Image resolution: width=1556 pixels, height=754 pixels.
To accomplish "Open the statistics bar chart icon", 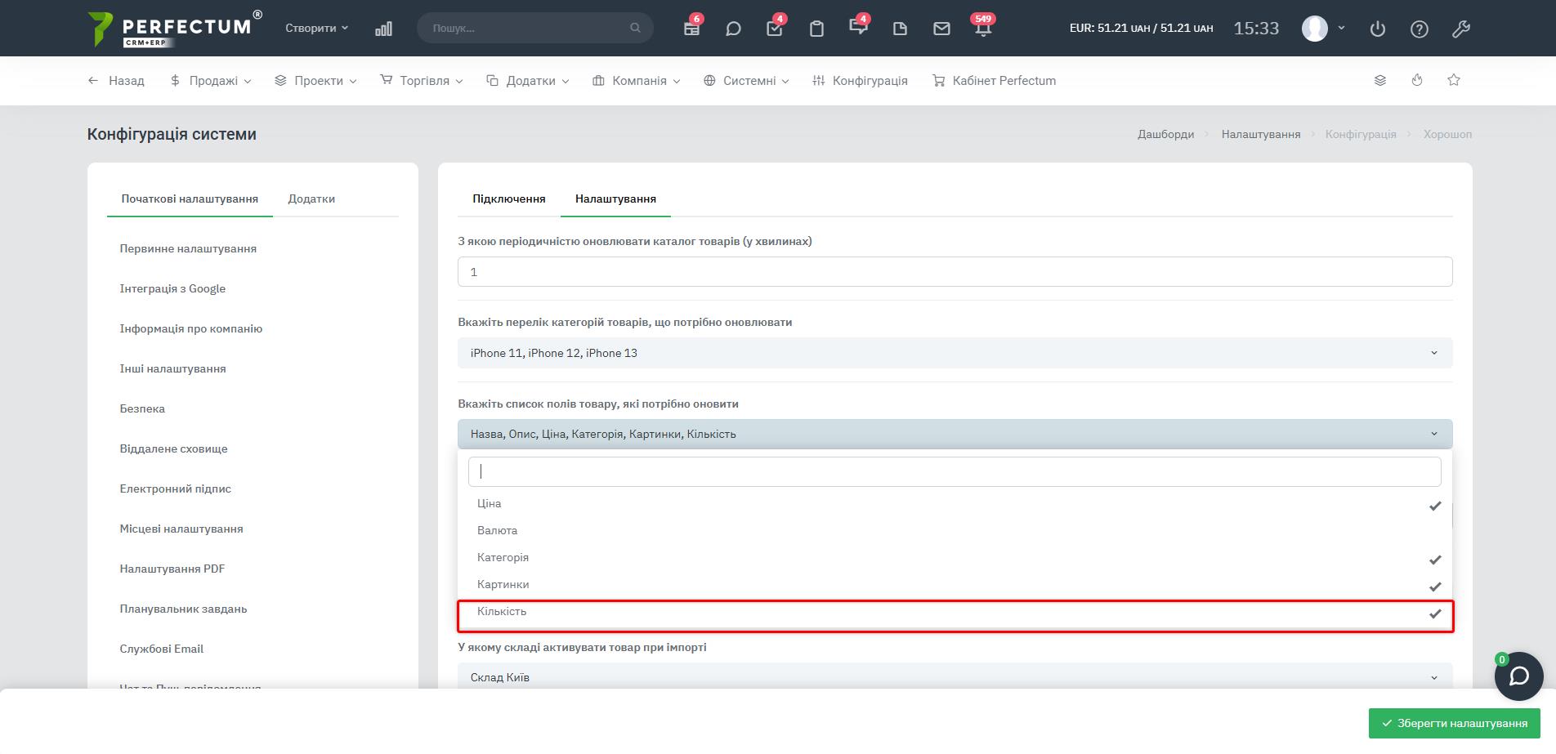I will click(383, 29).
